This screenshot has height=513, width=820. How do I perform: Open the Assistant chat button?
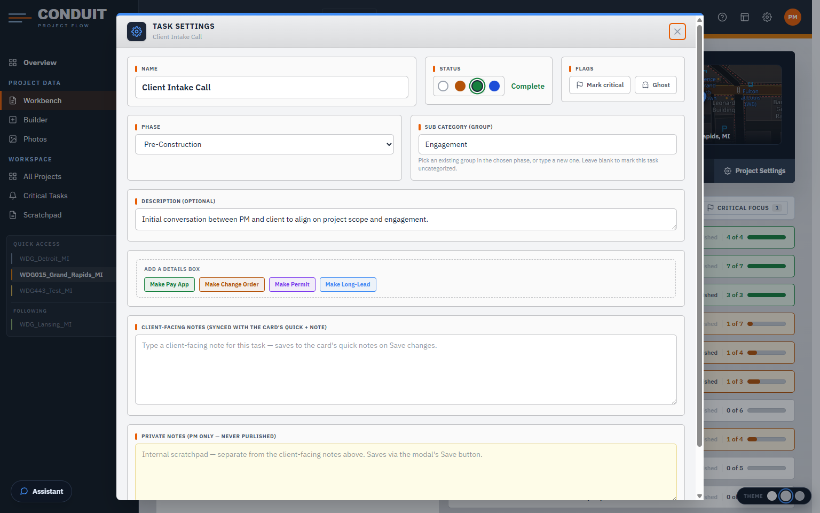pyautogui.click(x=41, y=491)
